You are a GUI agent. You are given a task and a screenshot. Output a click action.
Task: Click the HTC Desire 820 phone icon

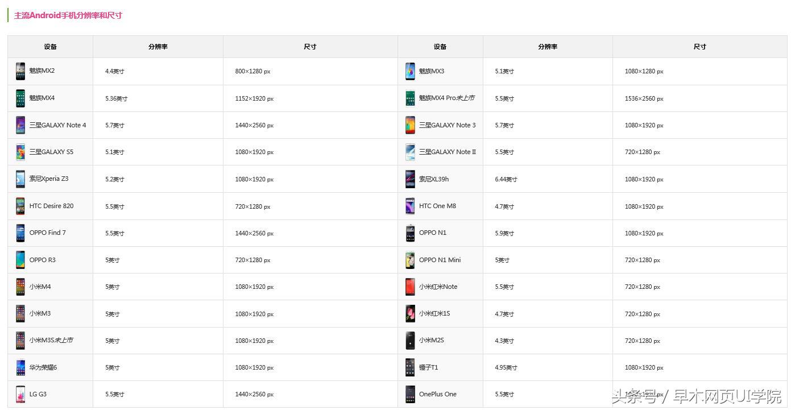click(x=20, y=206)
